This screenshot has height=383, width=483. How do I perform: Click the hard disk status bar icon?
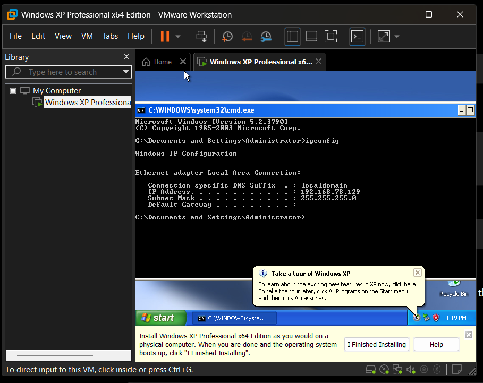coord(370,369)
